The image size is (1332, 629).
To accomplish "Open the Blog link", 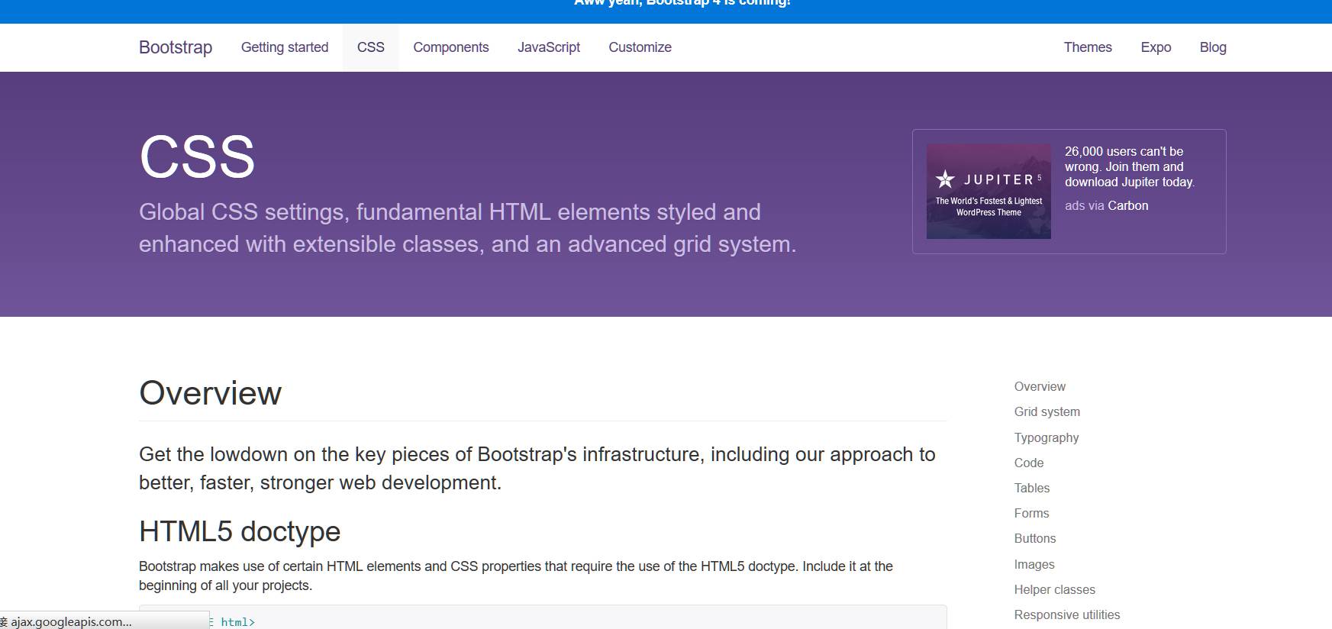I will [1213, 47].
